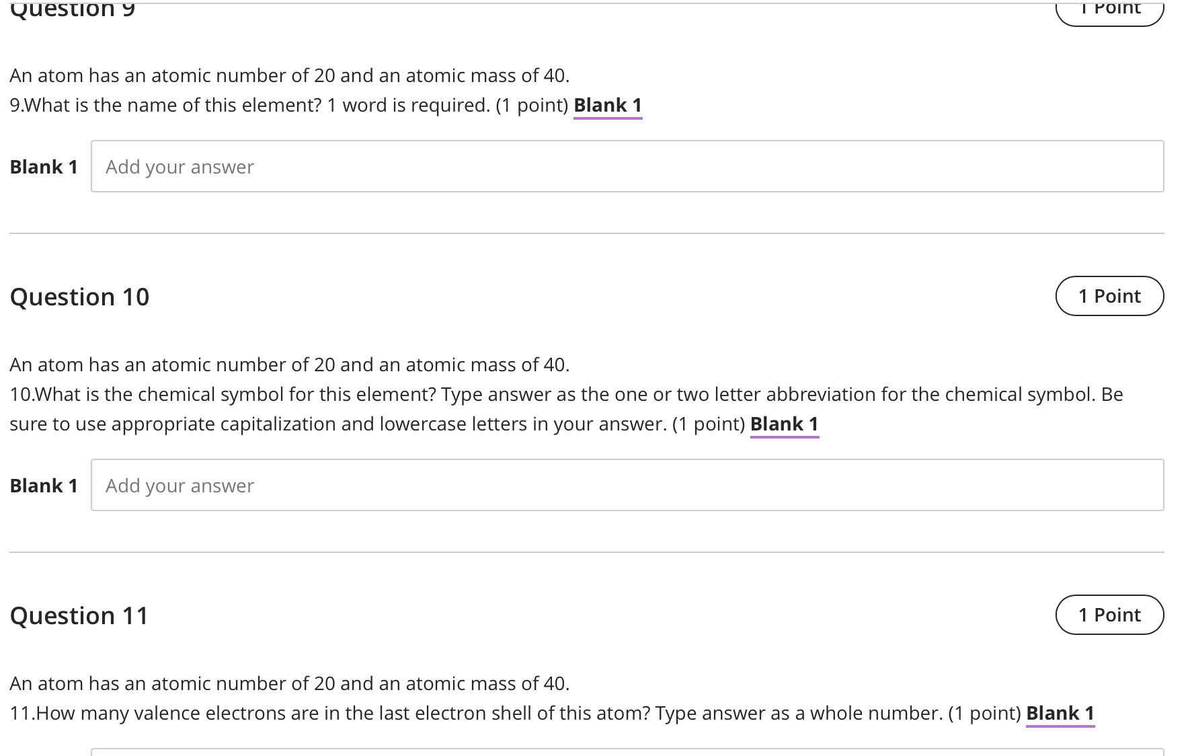Screen dimensions: 1190x756
Task: Click the Add your answer placeholder under Question 11
Action: pos(178,752)
